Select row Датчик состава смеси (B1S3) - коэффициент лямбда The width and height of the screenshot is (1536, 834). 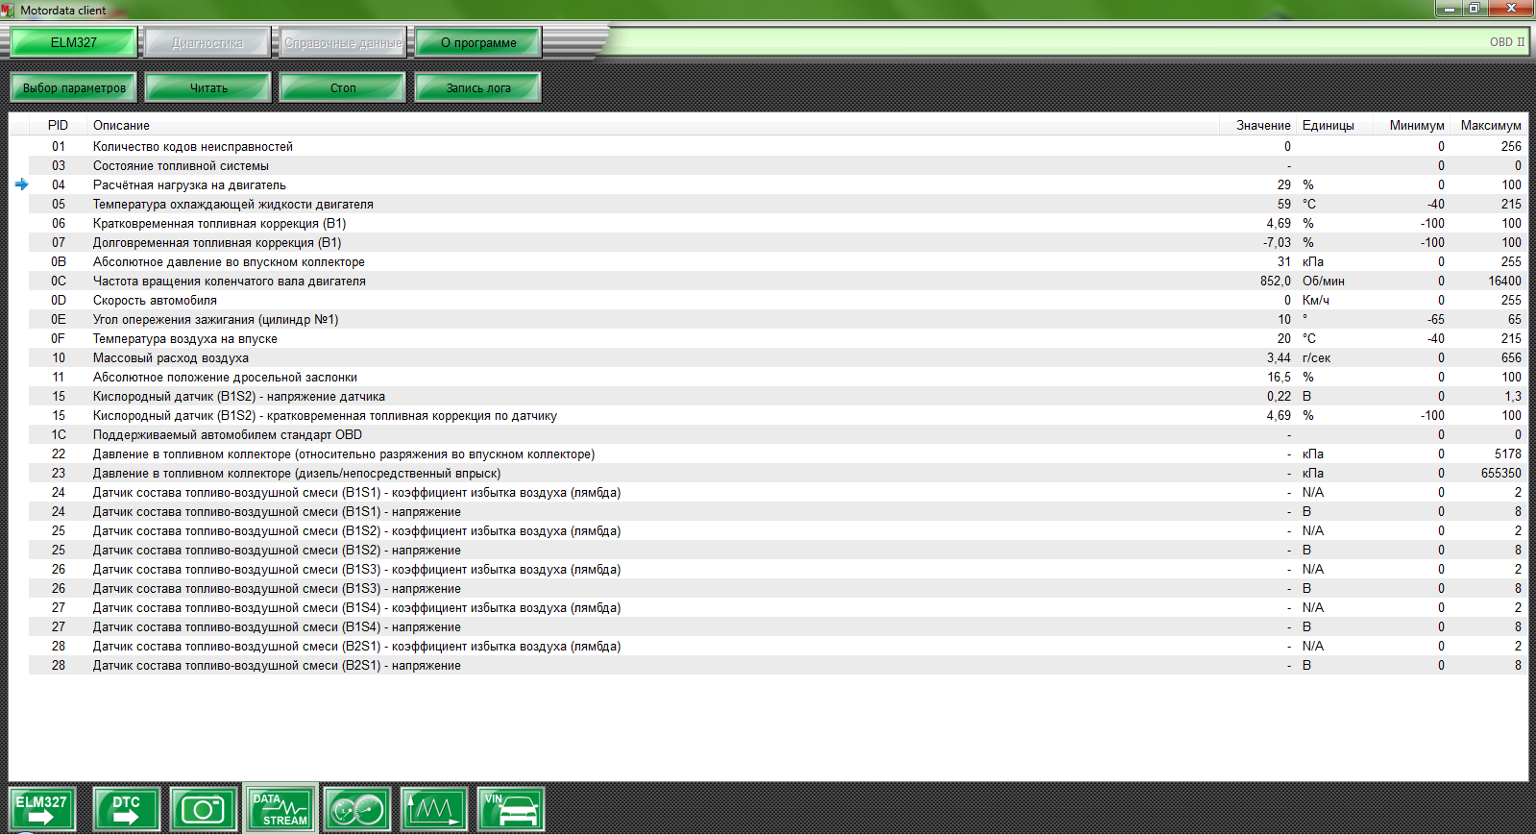[778, 569]
